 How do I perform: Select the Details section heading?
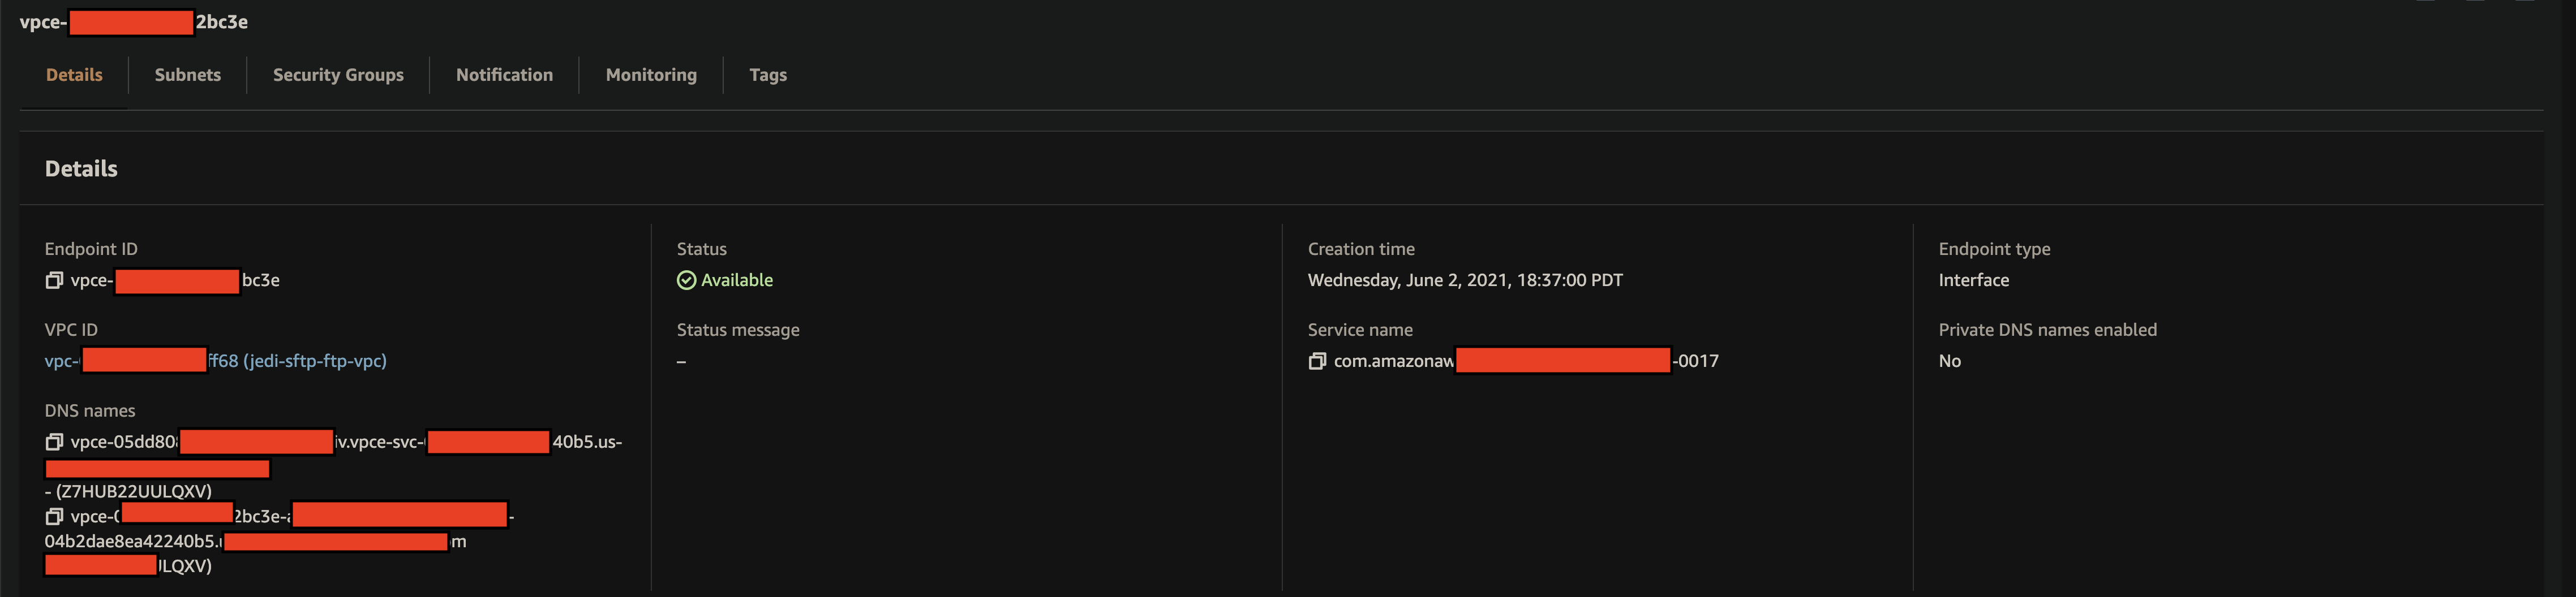[81, 168]
